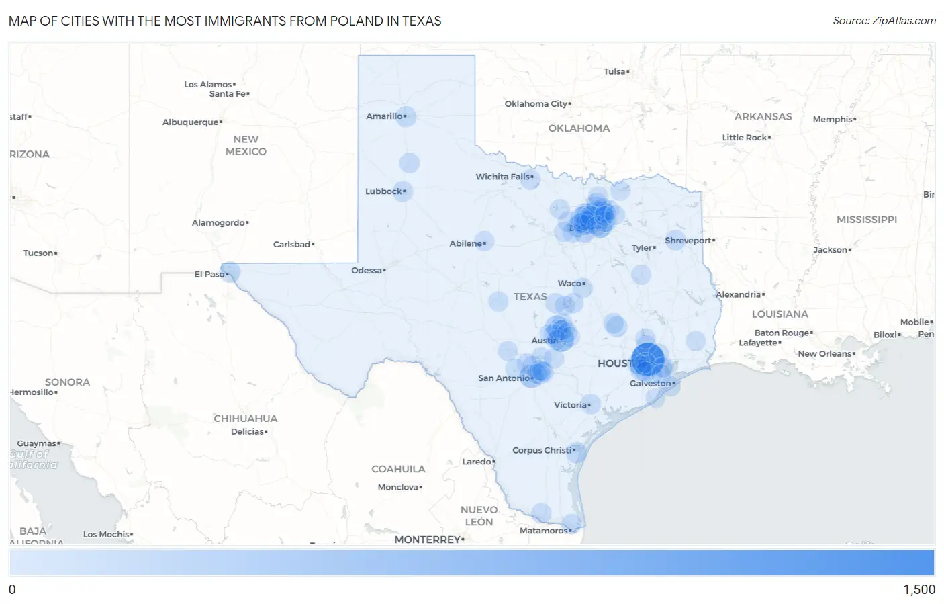
Task: Click the ARKANSAS state label
Action: click(x=763, y=116)
